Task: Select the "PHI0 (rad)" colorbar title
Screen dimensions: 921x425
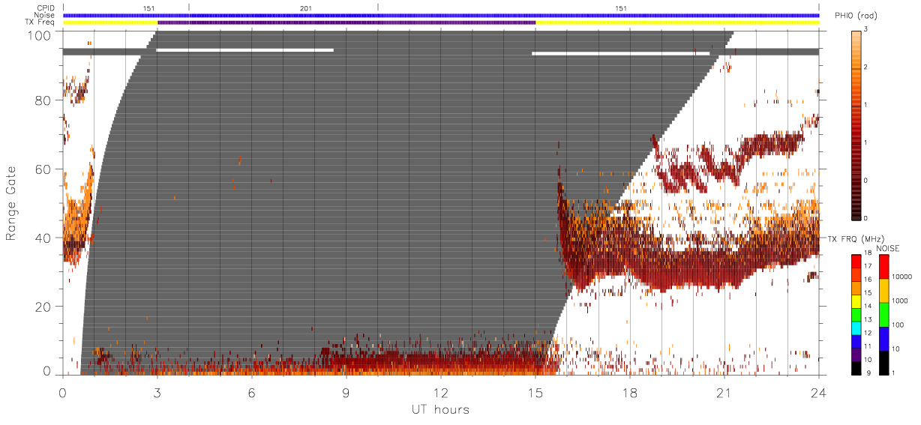Action: [856, 16]
